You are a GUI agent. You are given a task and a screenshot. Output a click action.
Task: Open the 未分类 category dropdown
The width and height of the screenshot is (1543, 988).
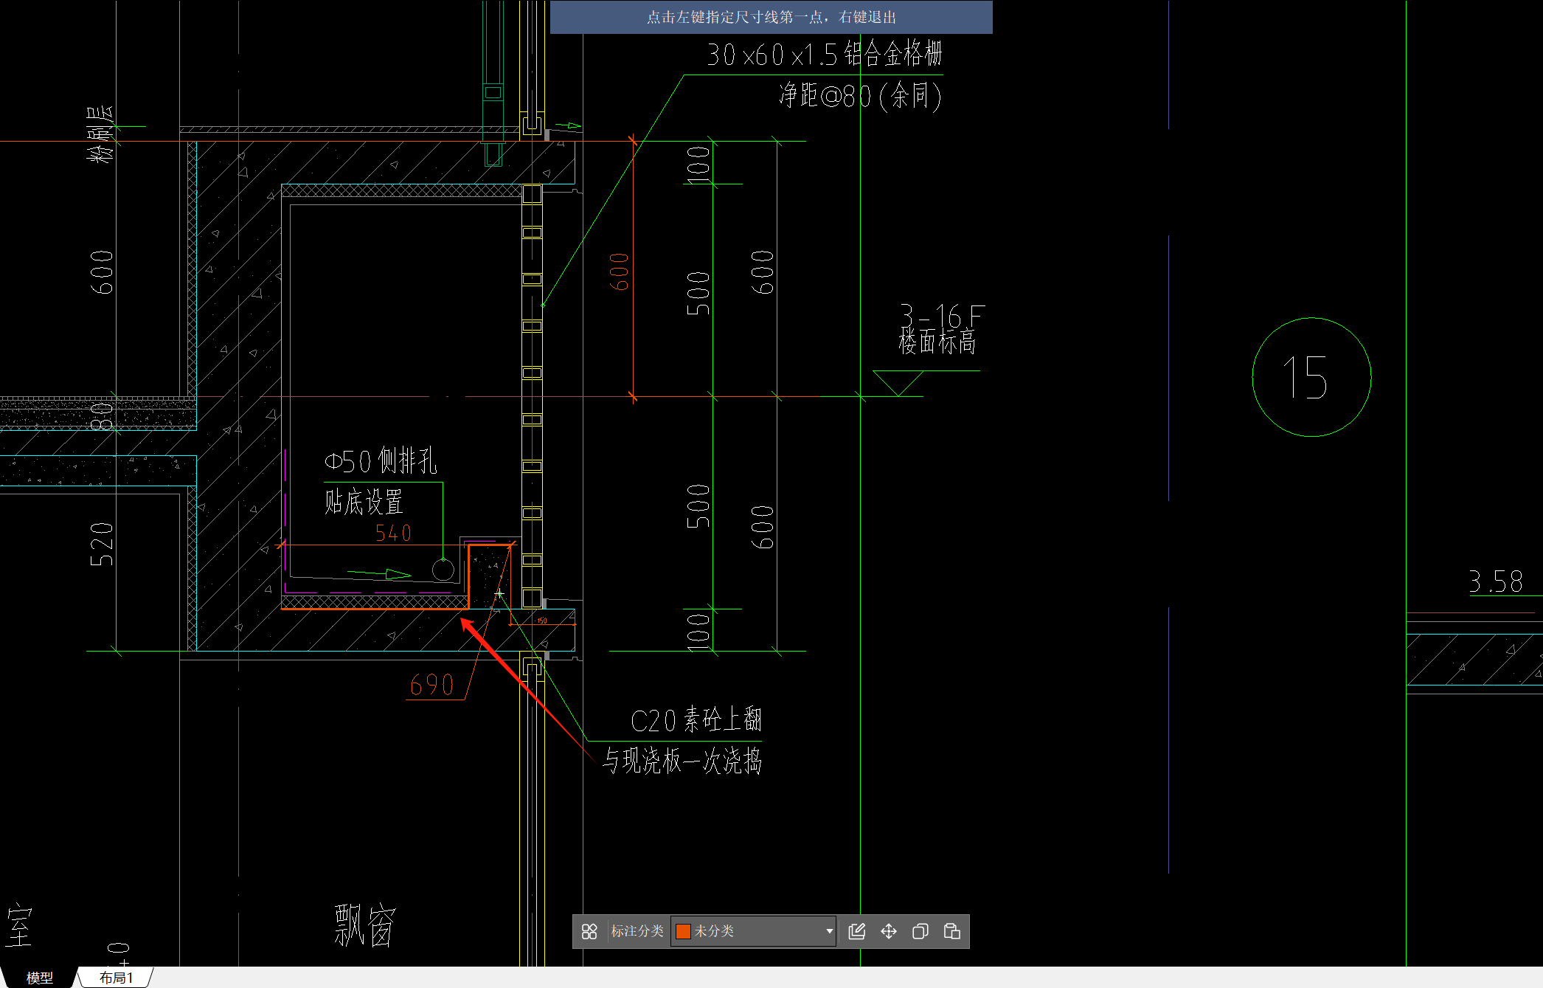[753, 931]
